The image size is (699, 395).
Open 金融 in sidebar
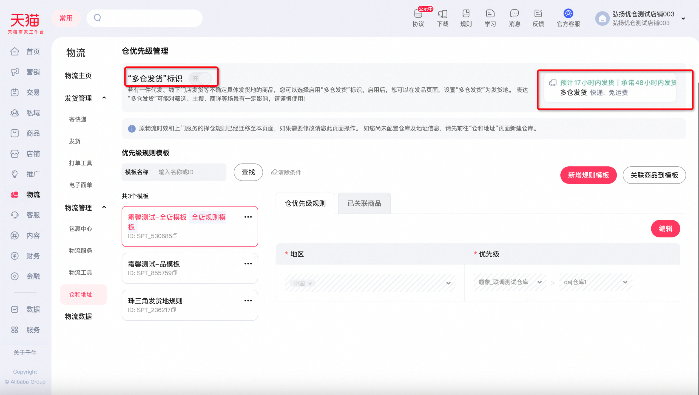click(x=25, y=276)
